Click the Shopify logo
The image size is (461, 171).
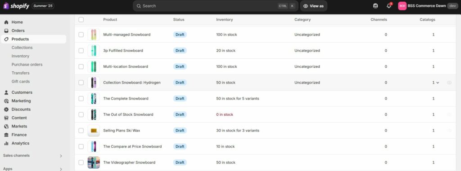pos(16,6)
